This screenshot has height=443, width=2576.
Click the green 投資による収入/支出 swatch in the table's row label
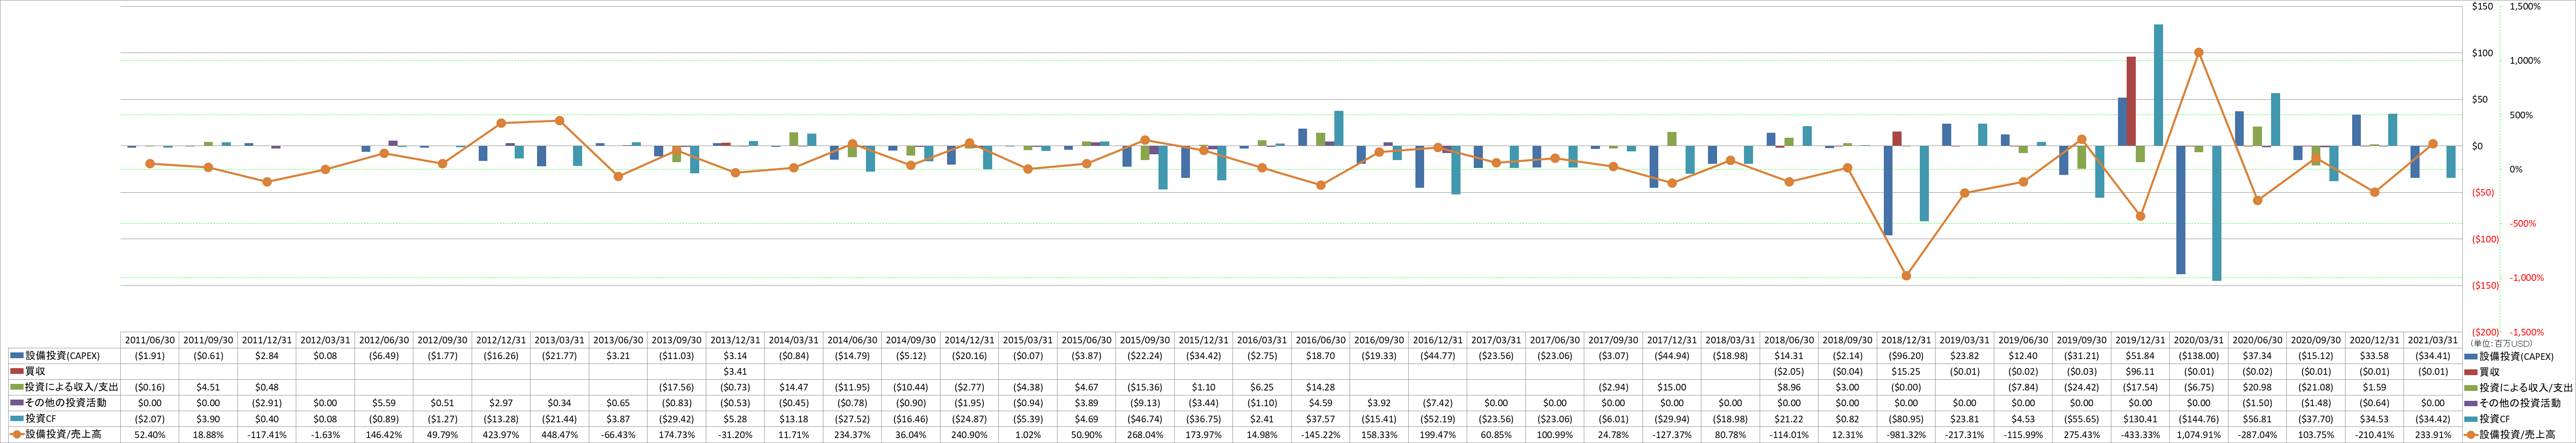[16, 387]
